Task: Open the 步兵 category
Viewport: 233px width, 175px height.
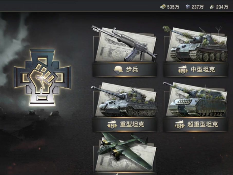Action: (125, 69)
